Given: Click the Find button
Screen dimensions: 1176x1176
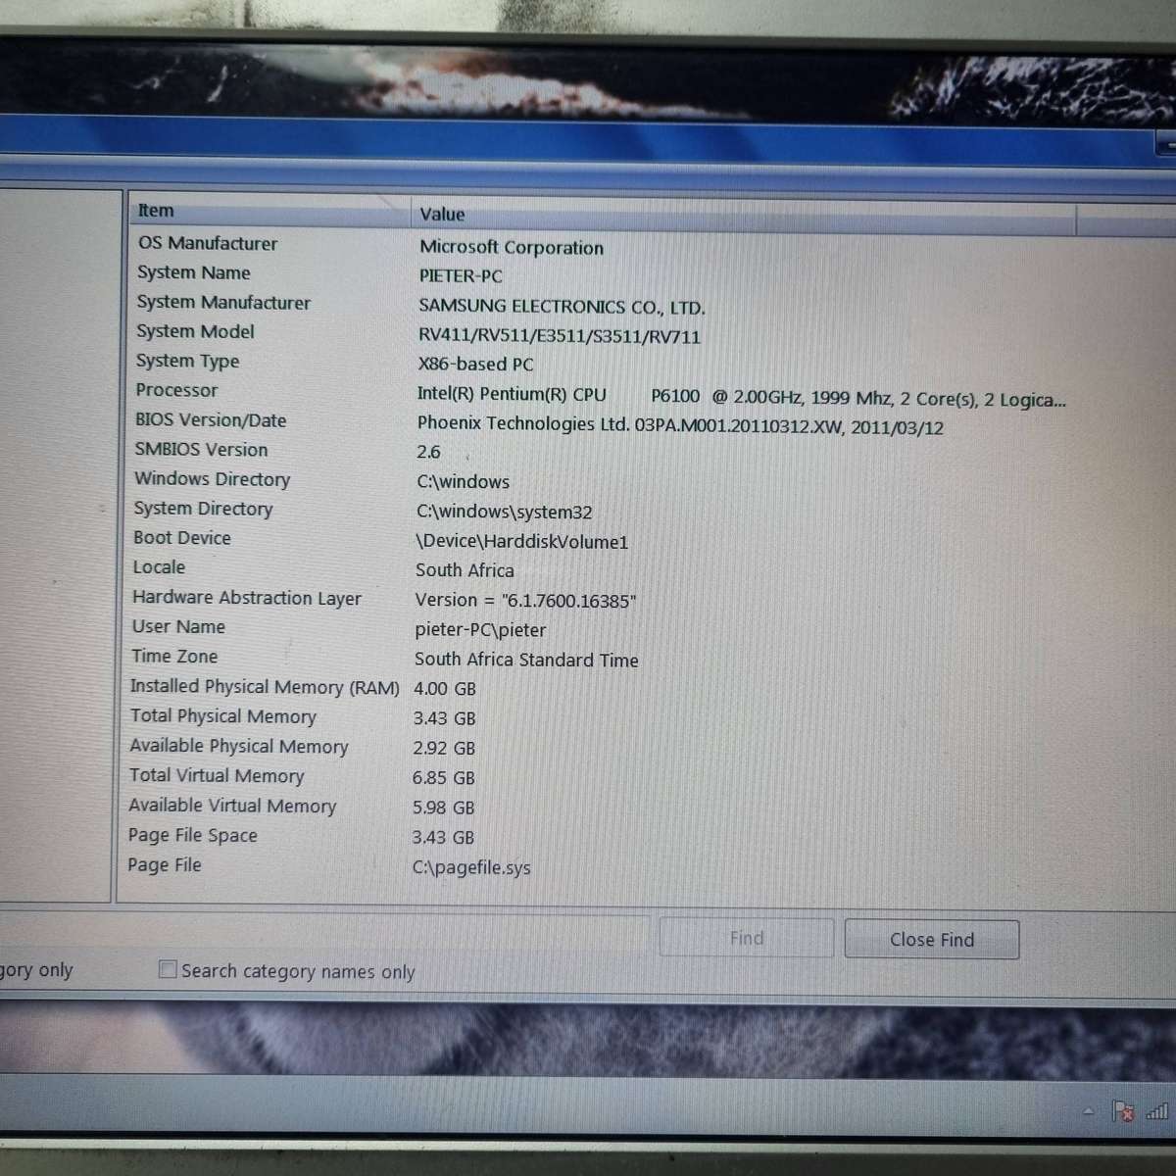Looking at the screenshot, I should click(x=747, y=938).
